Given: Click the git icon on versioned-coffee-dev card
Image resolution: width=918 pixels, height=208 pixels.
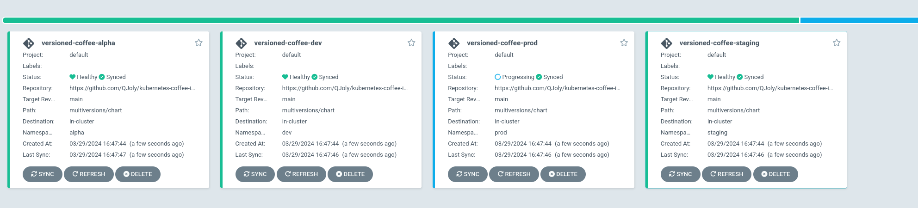Looking at the screenshot, I should tap(241, 43).
